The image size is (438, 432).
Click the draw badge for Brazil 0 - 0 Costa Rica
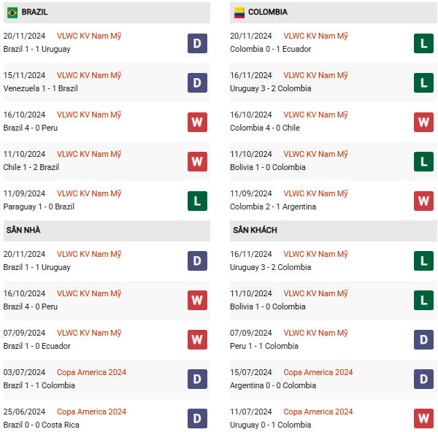(x=197, y=419)
